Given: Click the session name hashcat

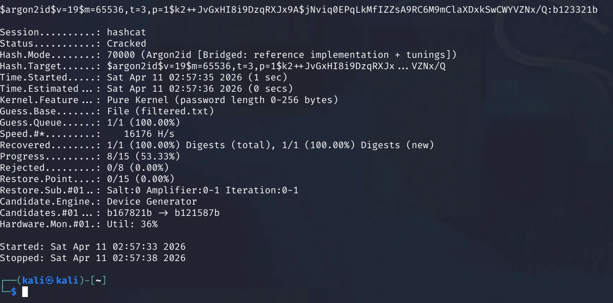Looking at the screenshot, I should click(126, 32).
